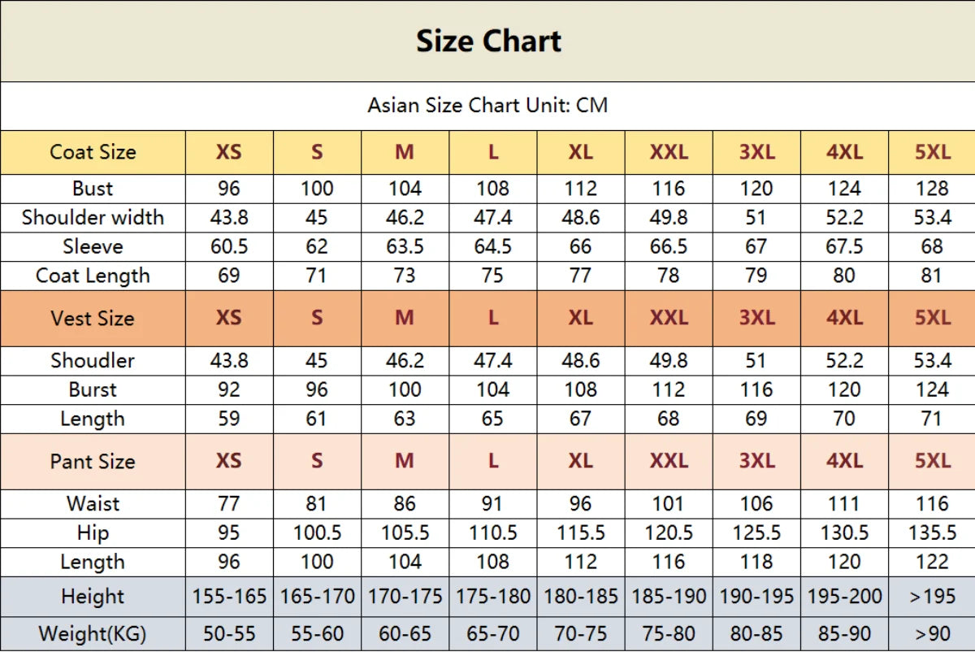Select the M column in Vest Size row

(x=405, y=318)
